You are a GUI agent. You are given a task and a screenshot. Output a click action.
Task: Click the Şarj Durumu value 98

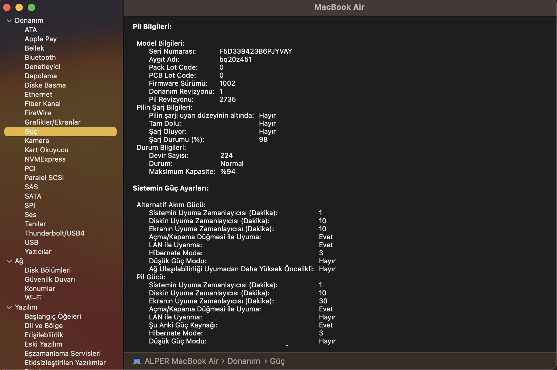tap(263, 140)
